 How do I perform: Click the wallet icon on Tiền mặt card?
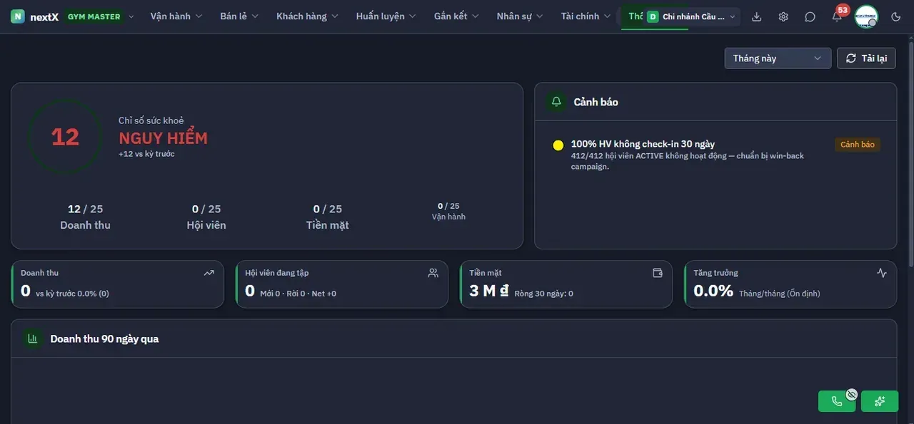coord(658,273)
